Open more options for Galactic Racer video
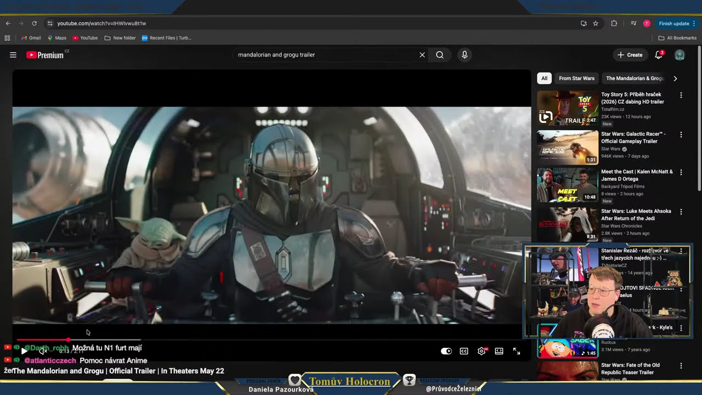 [x=681, y=134]
